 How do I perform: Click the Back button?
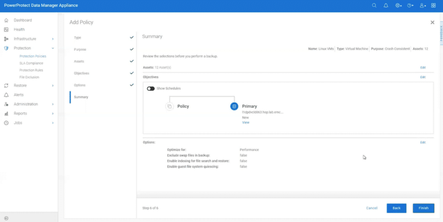pyautogui.click(x=396, y=208)
